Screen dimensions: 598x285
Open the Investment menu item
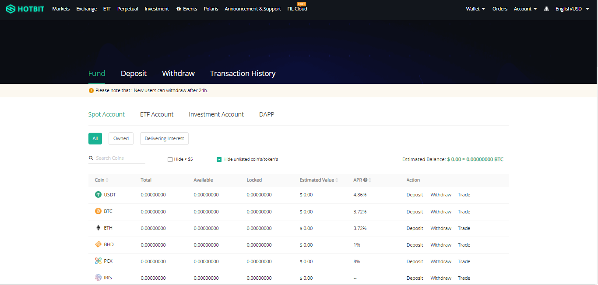pos(157,9)
